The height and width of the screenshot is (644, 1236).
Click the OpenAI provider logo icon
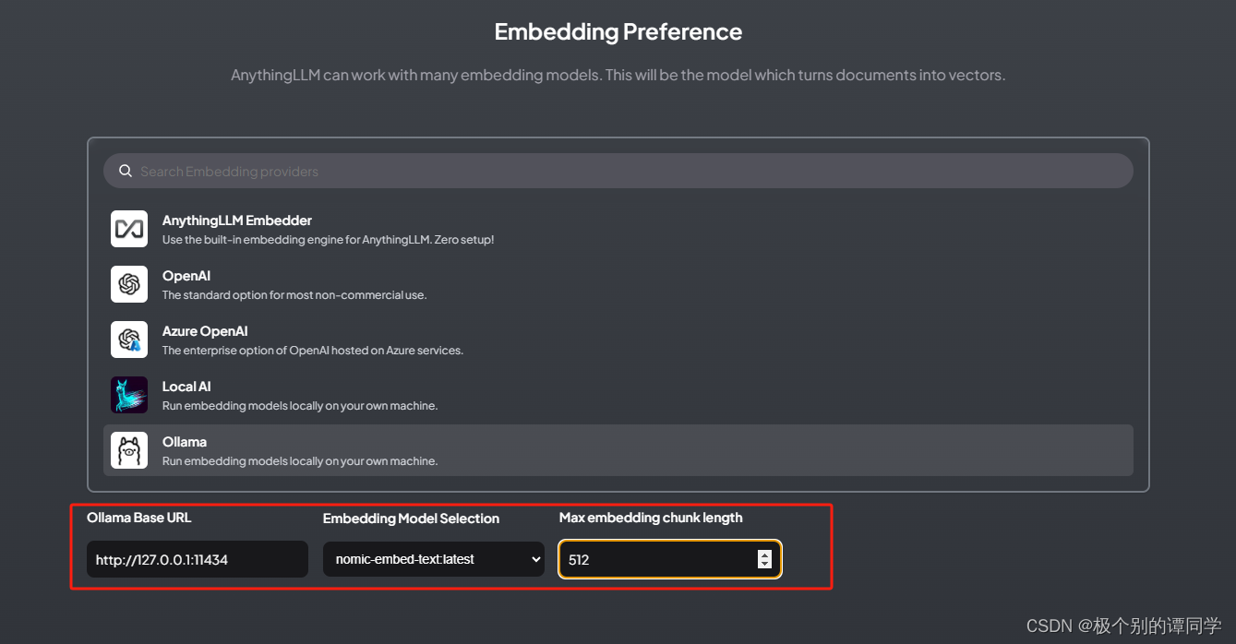click(x=129, y=284)
